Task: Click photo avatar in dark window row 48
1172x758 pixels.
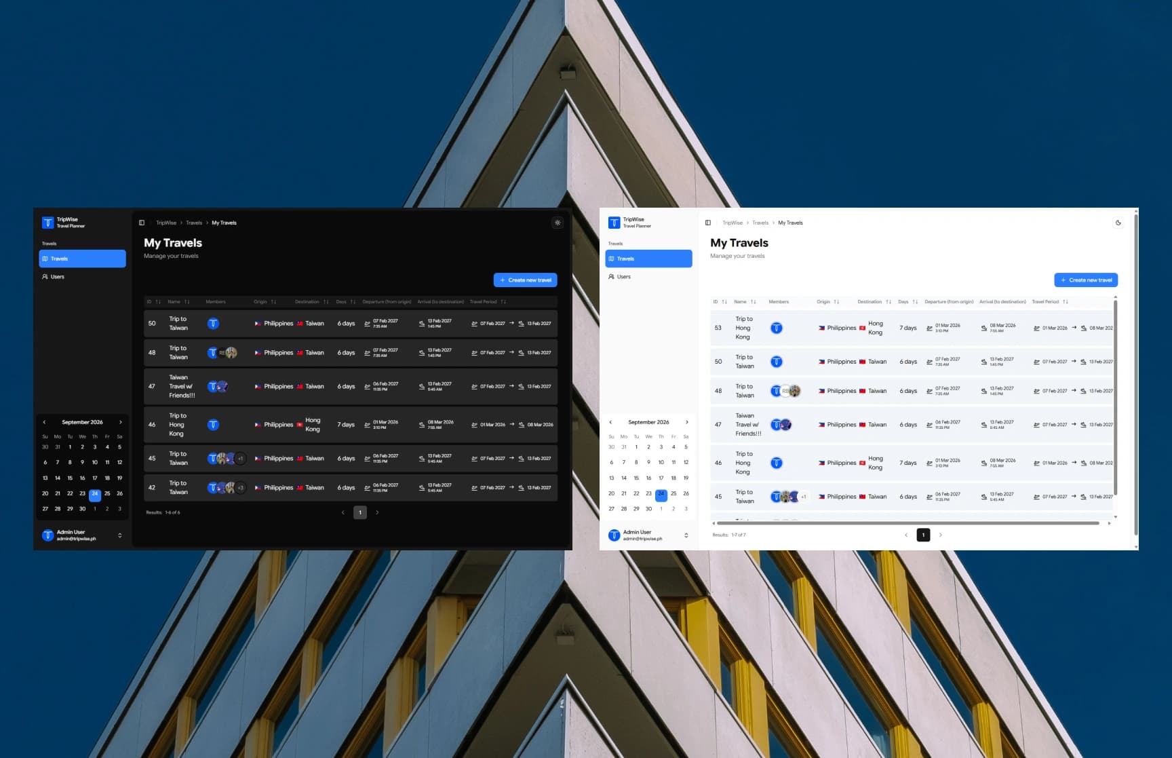Action: point(231,353)
